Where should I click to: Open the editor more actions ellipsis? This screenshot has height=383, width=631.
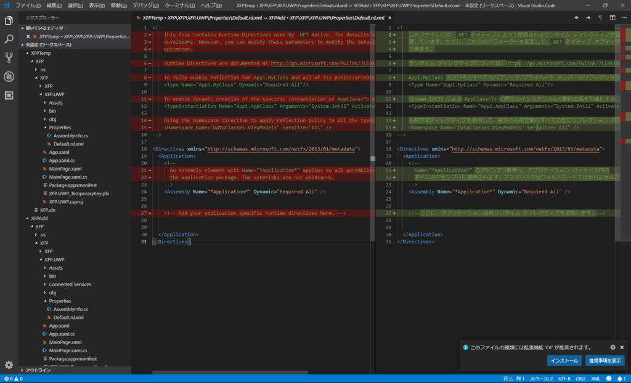click(625, 18)
